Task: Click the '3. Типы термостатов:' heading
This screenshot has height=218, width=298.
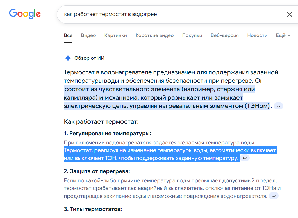Action: click(x=93, y=209)
